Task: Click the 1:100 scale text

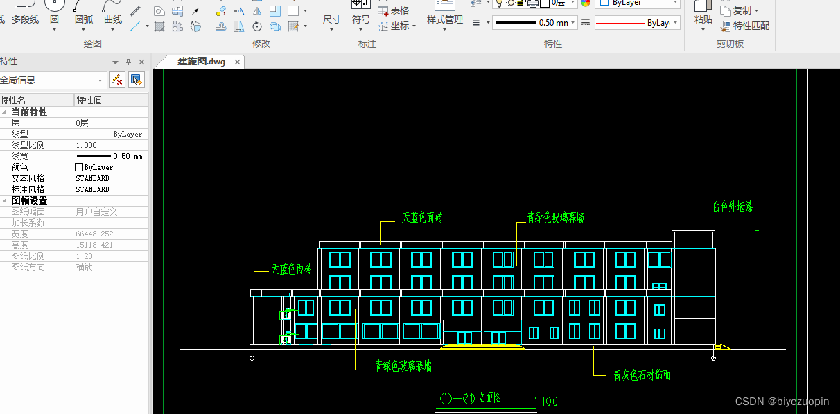Action: click(x=546, y=401)
